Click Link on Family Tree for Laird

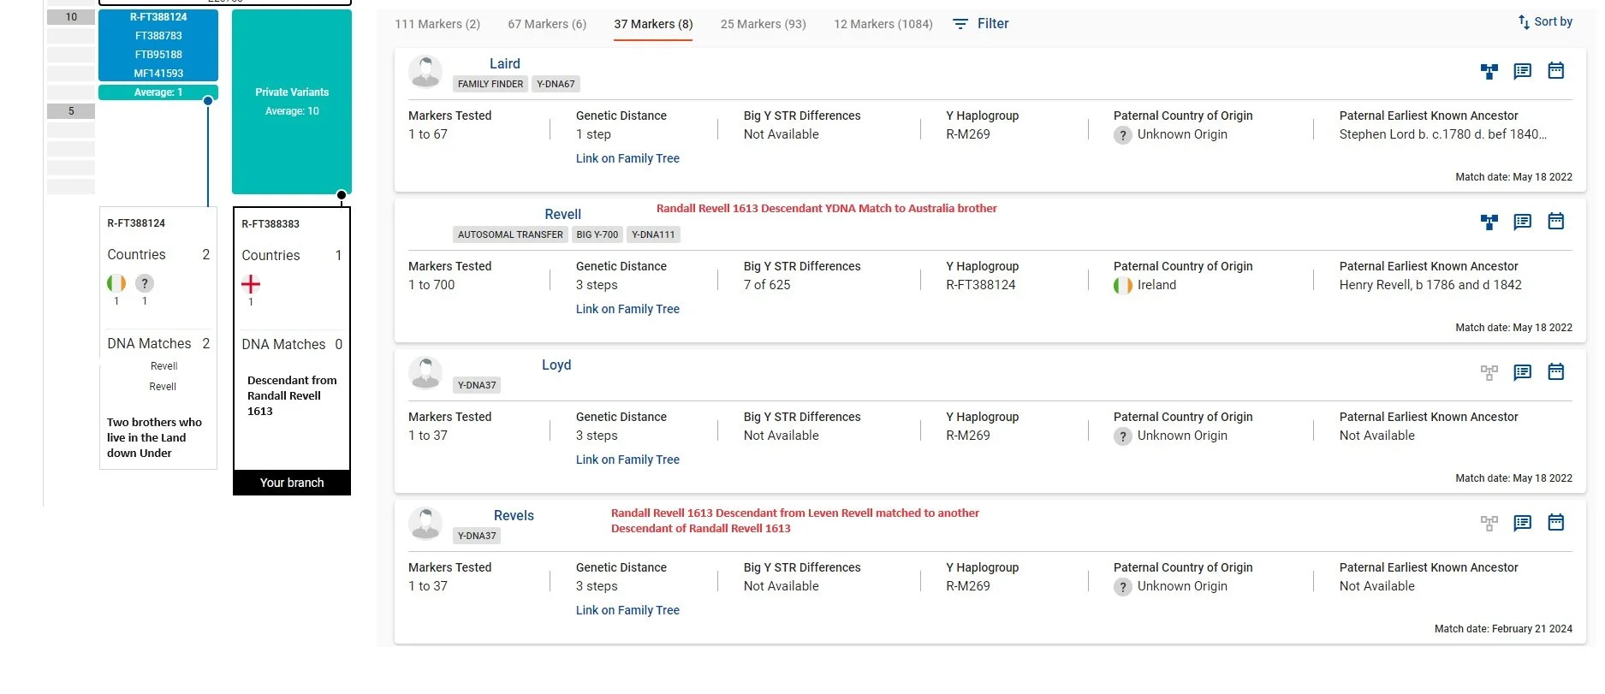point(627,158)
